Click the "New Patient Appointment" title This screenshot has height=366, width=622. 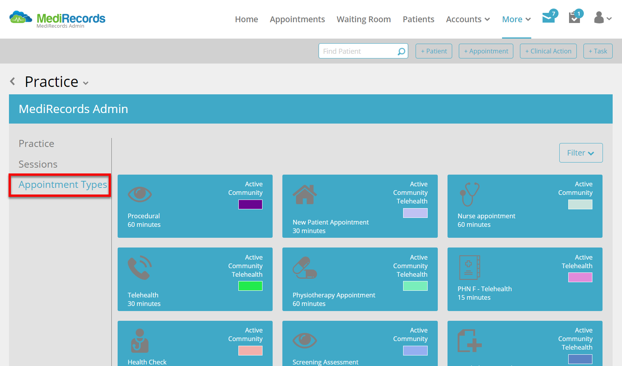[x=331, y=222]
